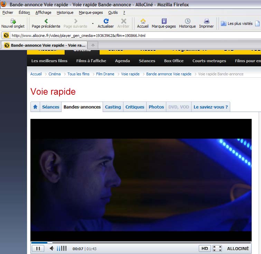Select the Bande-annonce Voie rapide browser tab
The width and height of the screenshot is (261, 254).
click(x=44, y=45)
